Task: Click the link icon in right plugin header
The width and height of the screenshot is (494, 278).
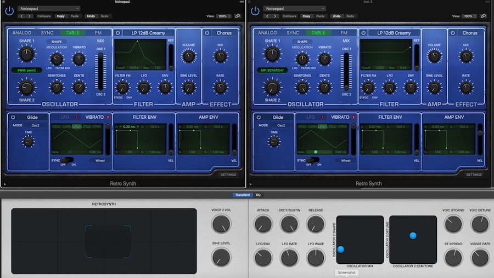Action: click(x=483, y=16)
